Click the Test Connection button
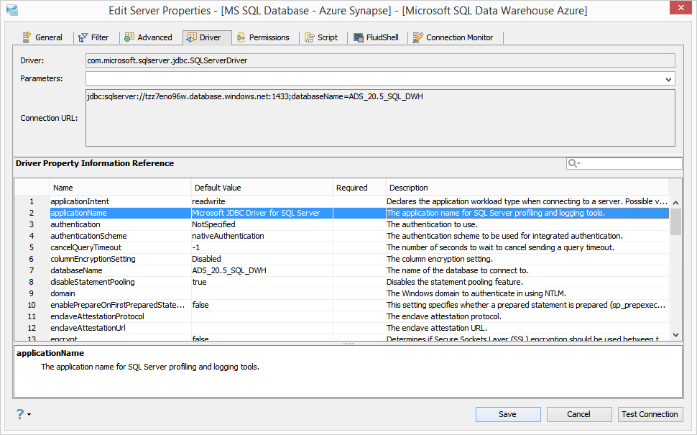 [650, 414]
